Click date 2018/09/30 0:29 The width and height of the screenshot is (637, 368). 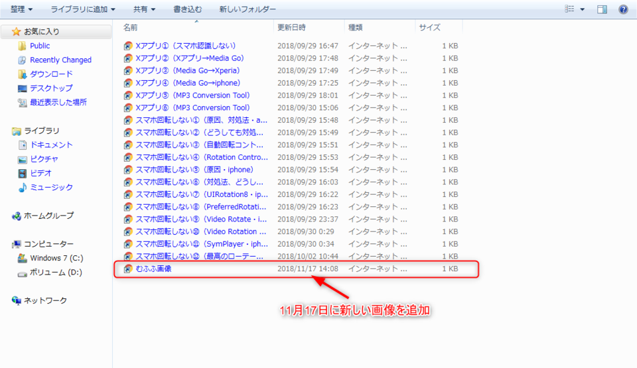[x=305, y=231]
